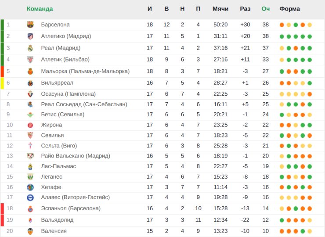
Task: Click the Форма column header
Action: click(x=289, y=9)
